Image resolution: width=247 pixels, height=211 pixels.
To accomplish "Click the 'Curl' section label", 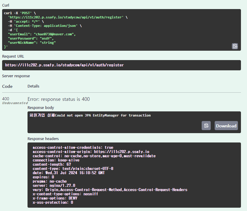I will [5, 5].
